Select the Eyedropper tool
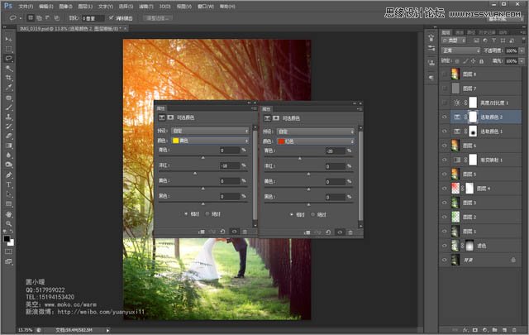This screenshot has width=529, height=335. [8, 87]
